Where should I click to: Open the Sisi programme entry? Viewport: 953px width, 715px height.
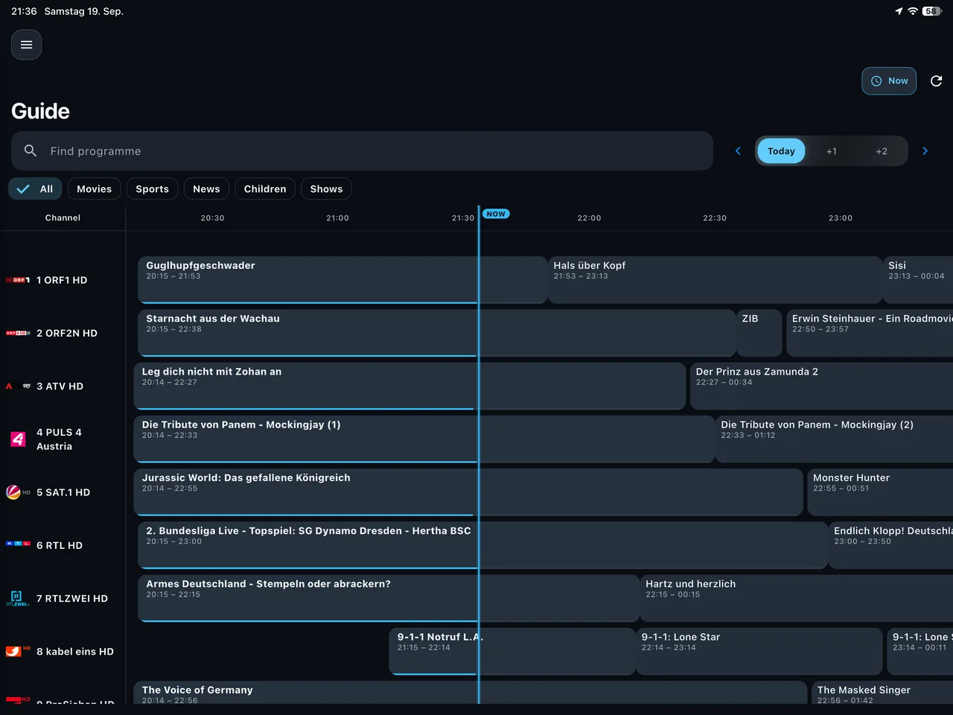pos(918,280)
